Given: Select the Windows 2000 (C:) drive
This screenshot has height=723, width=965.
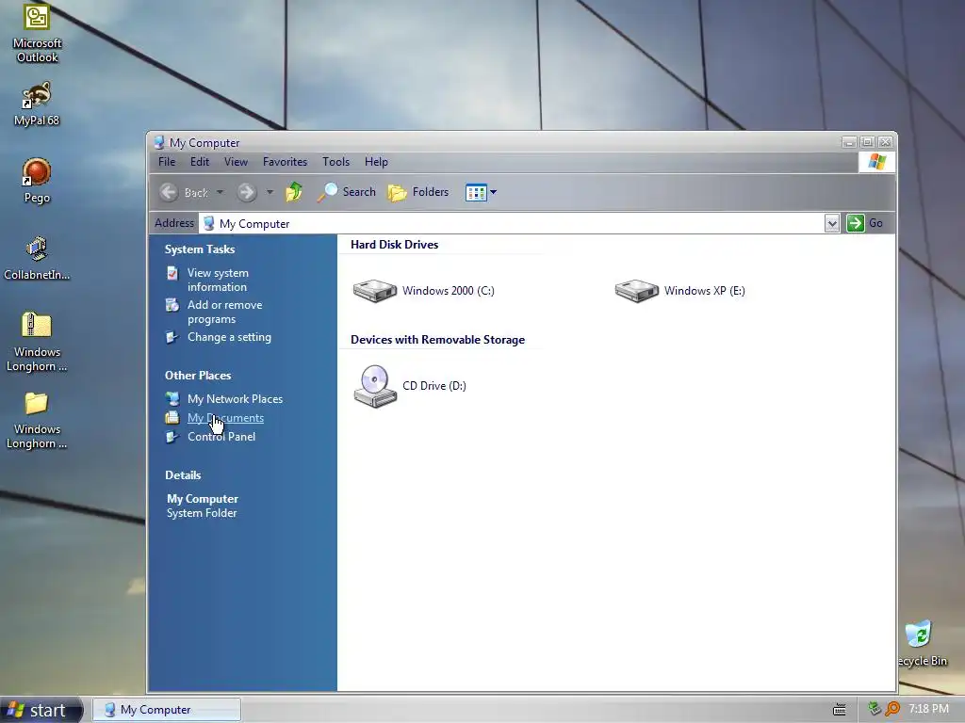Looking at the screenshot, I should pyautogui.click(x=423, y=291).
